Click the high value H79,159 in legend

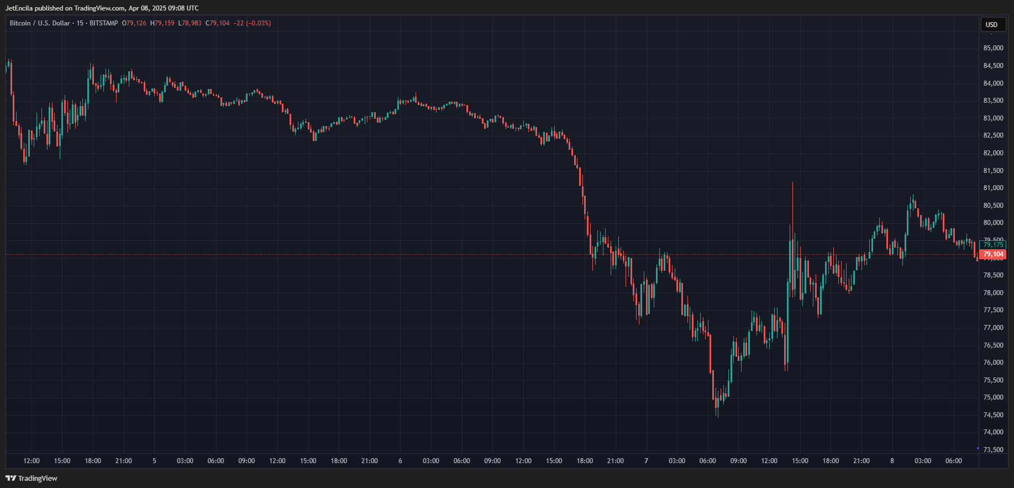click(x=162, y=23)
